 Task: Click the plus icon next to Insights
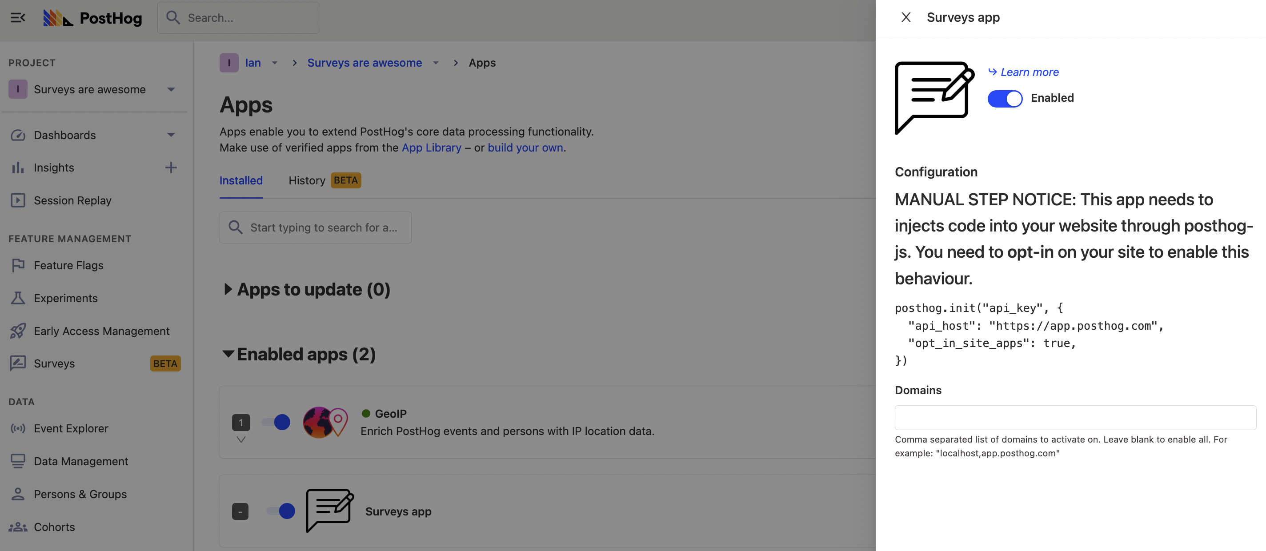(x=171, y=168)
